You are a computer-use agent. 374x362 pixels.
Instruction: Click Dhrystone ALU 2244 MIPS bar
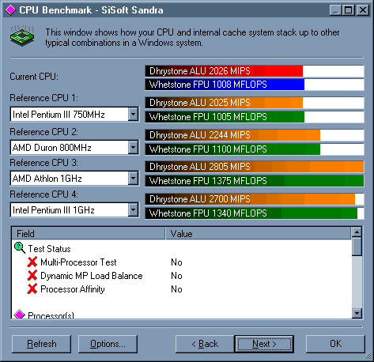coord(255,135)
